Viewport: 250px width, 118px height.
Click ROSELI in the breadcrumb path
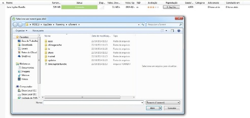[x=36, y=25]
